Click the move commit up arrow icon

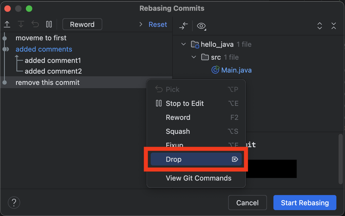point(7,24)
